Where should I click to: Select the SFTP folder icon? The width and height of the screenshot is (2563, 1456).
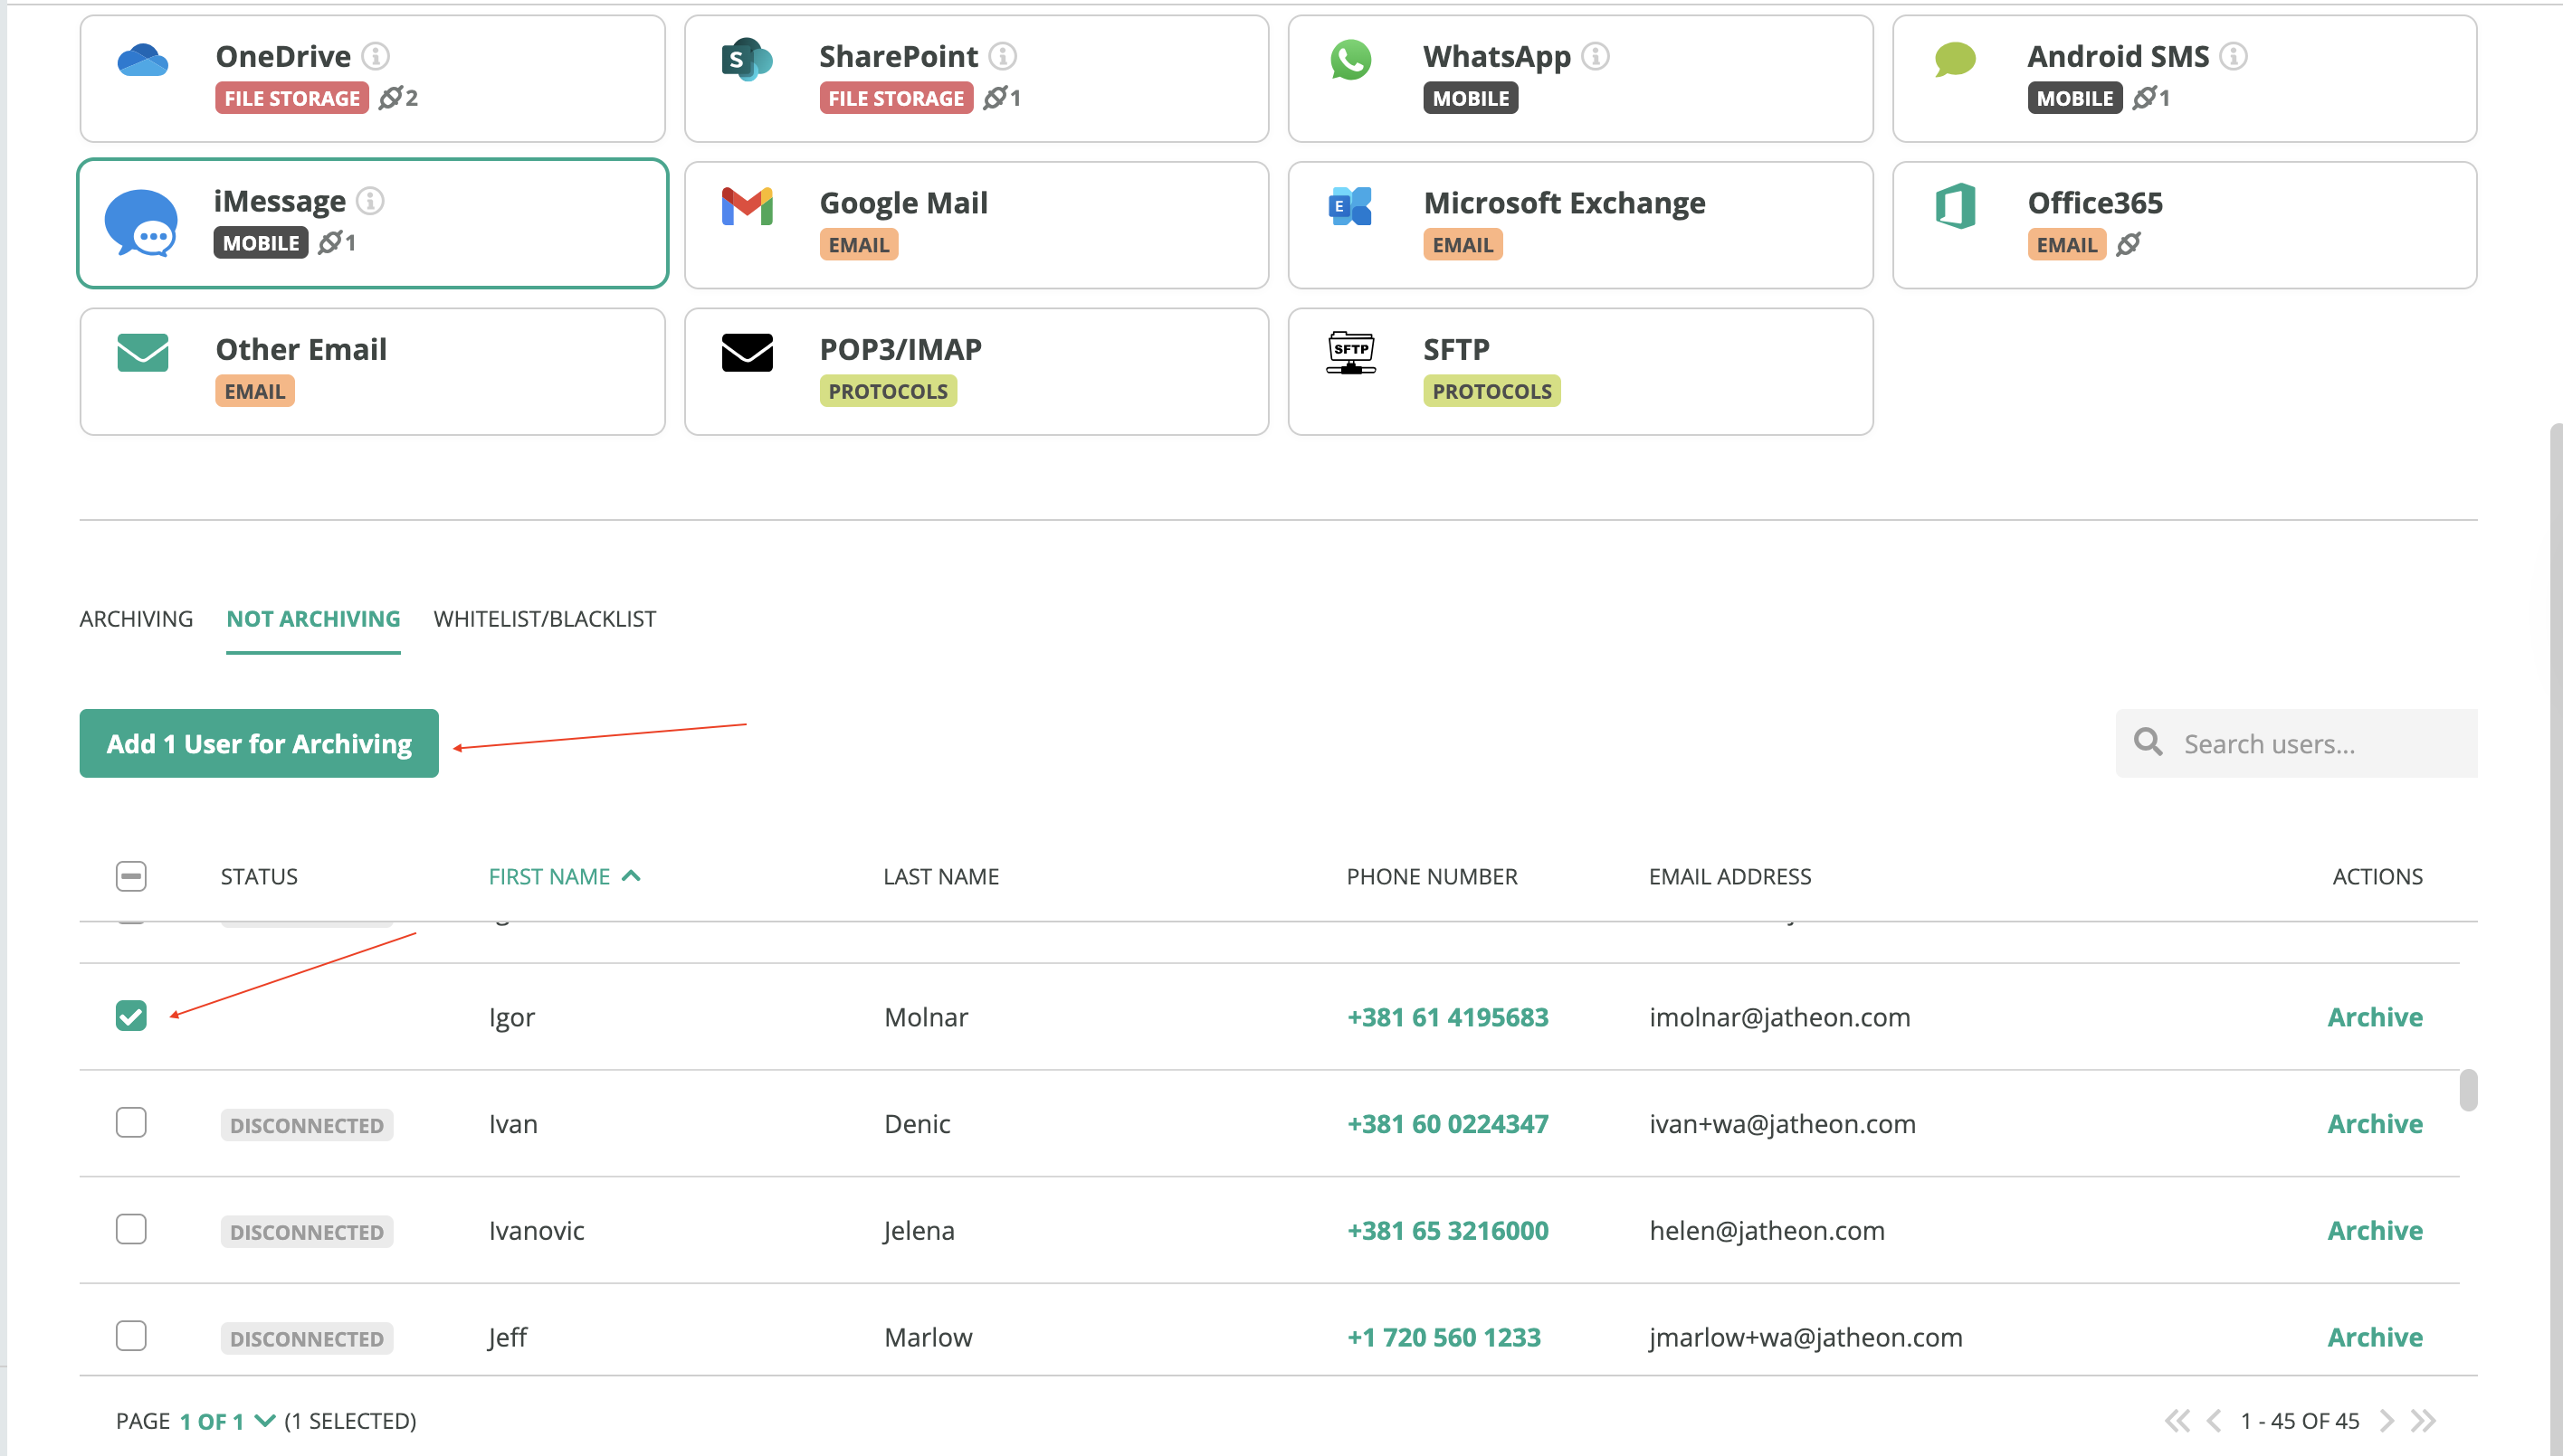click(1350, 353)
